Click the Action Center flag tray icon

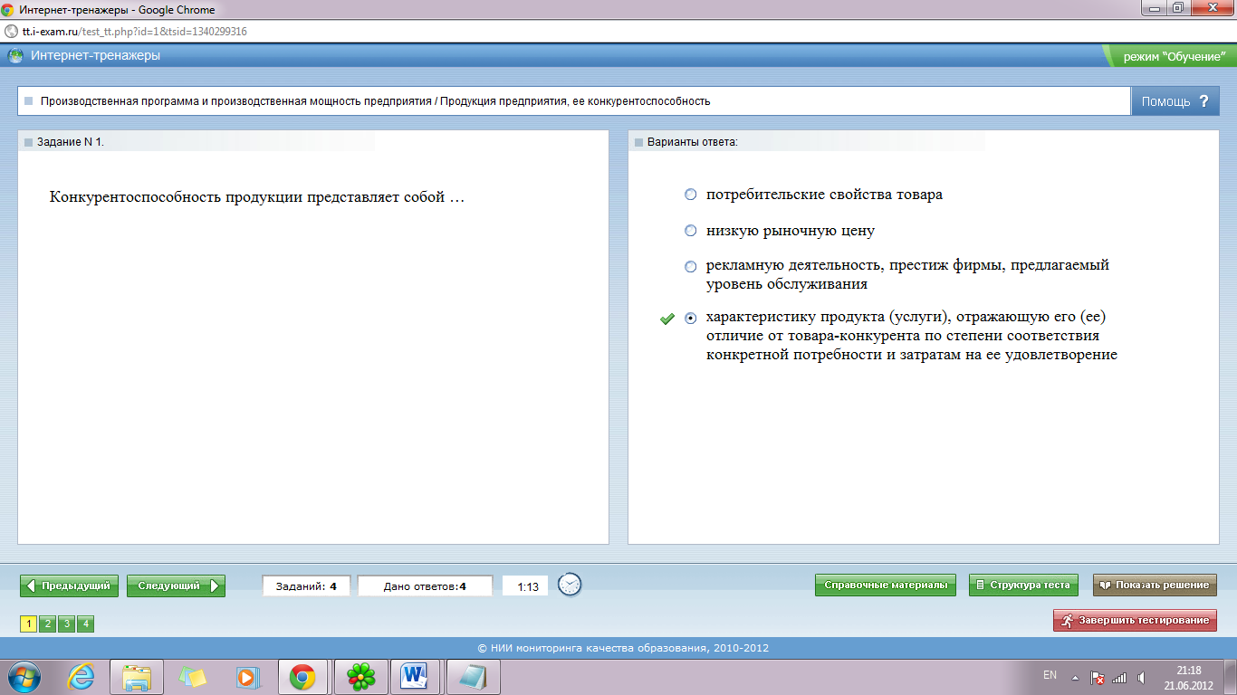click(x=1097, y=677)
